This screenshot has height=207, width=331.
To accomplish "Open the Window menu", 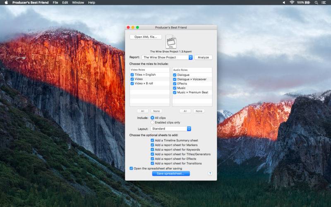I will click(78, 2).
